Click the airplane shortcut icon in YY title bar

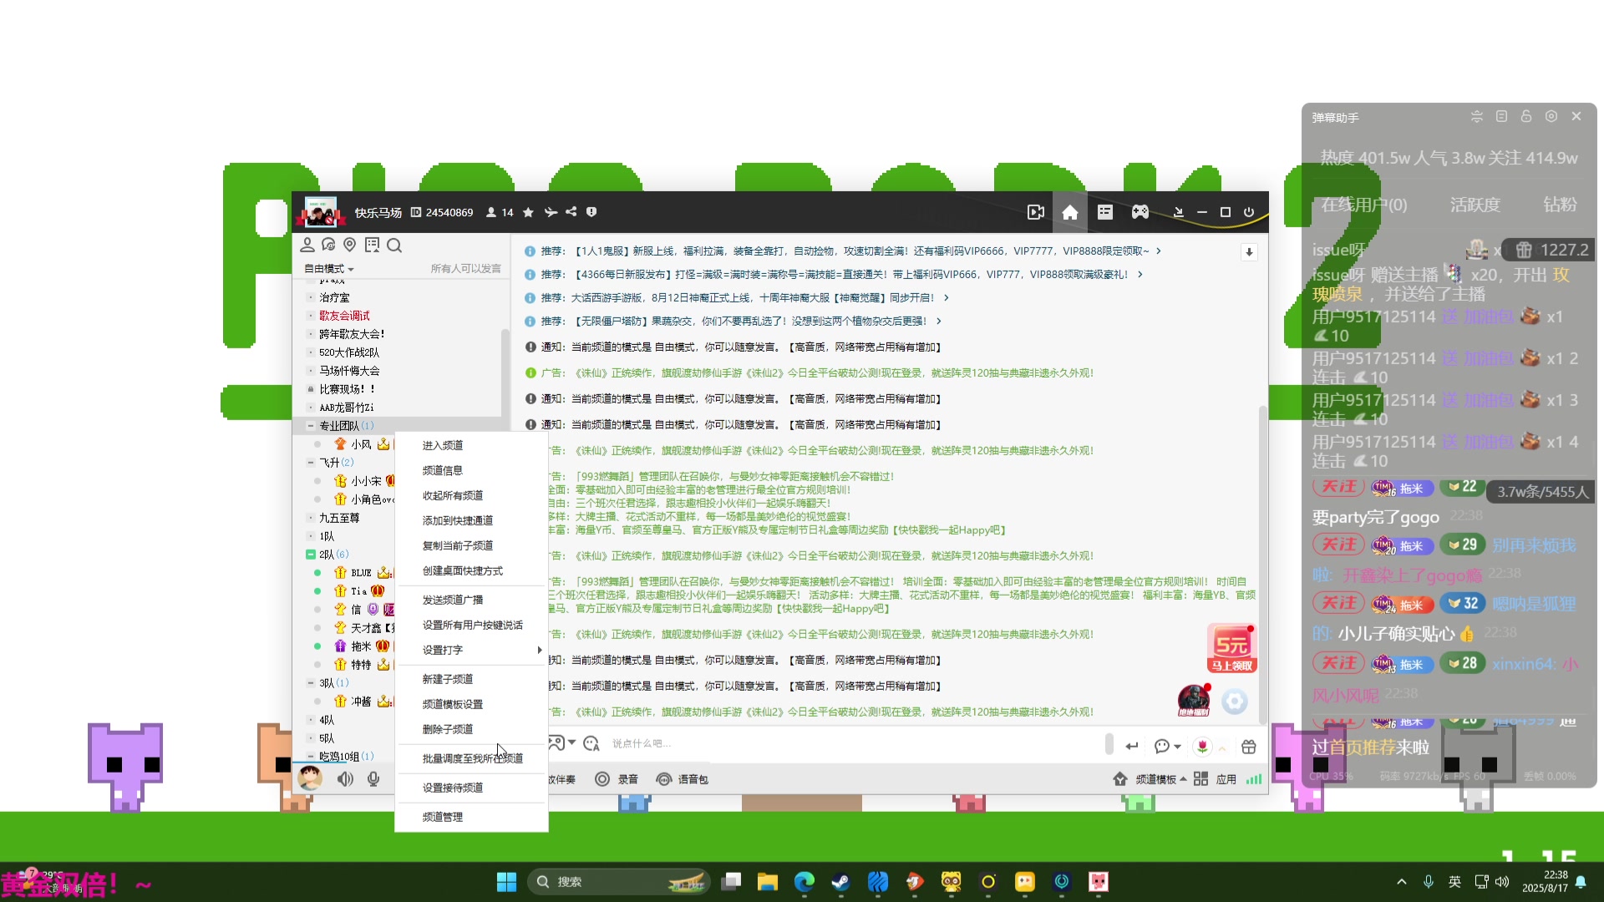(551, 212)
